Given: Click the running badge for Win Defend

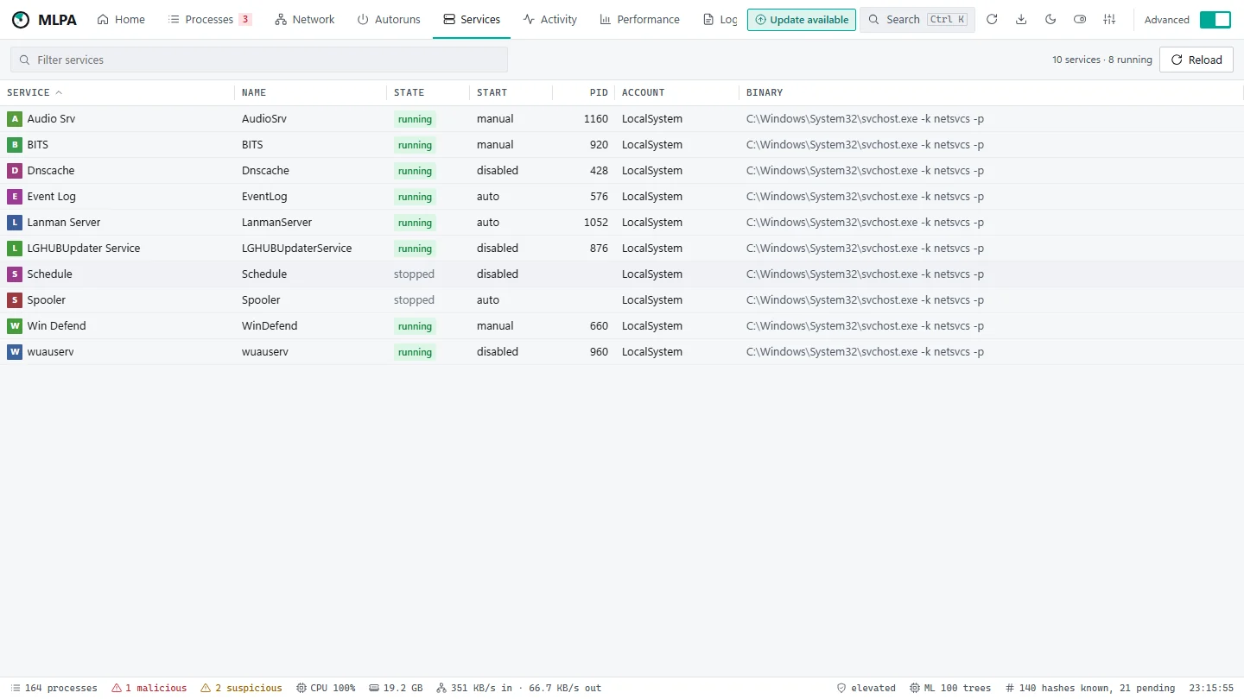Looking at the screenshot, I should pos(415,326).
